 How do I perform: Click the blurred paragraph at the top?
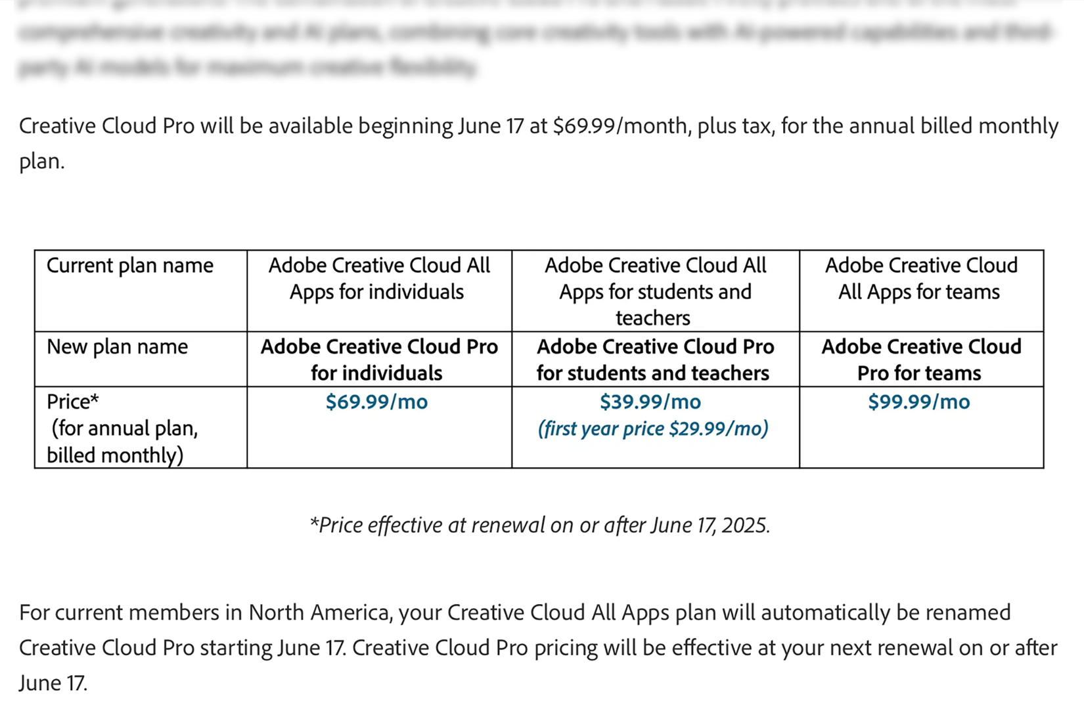pyautogui.click(x=526, y=33)
